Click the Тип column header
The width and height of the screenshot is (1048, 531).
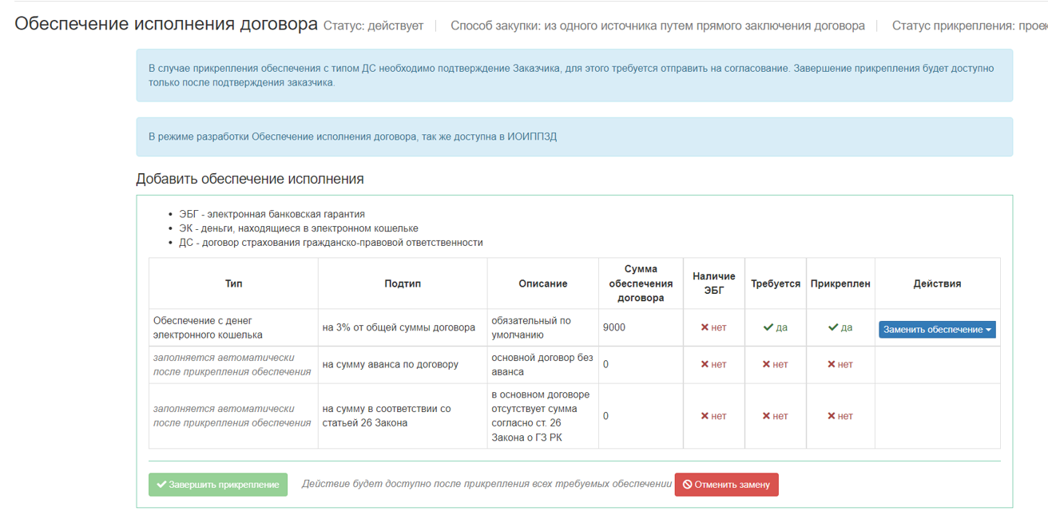click(x=233, y=283)
